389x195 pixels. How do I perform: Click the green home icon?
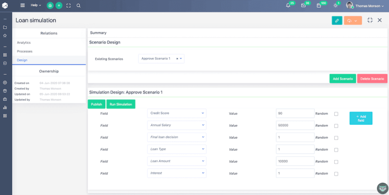[50, 6]
